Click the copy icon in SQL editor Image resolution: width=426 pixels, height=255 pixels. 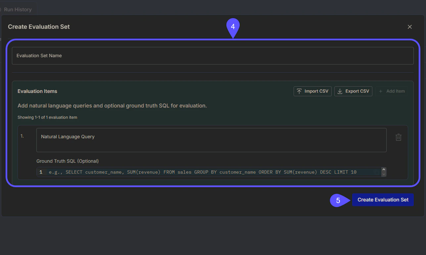(377, 172)
